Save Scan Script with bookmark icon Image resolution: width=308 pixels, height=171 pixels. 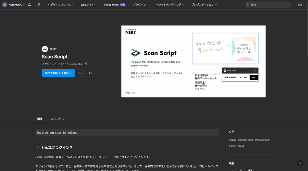pyautogui.click(x=90, y=73)
